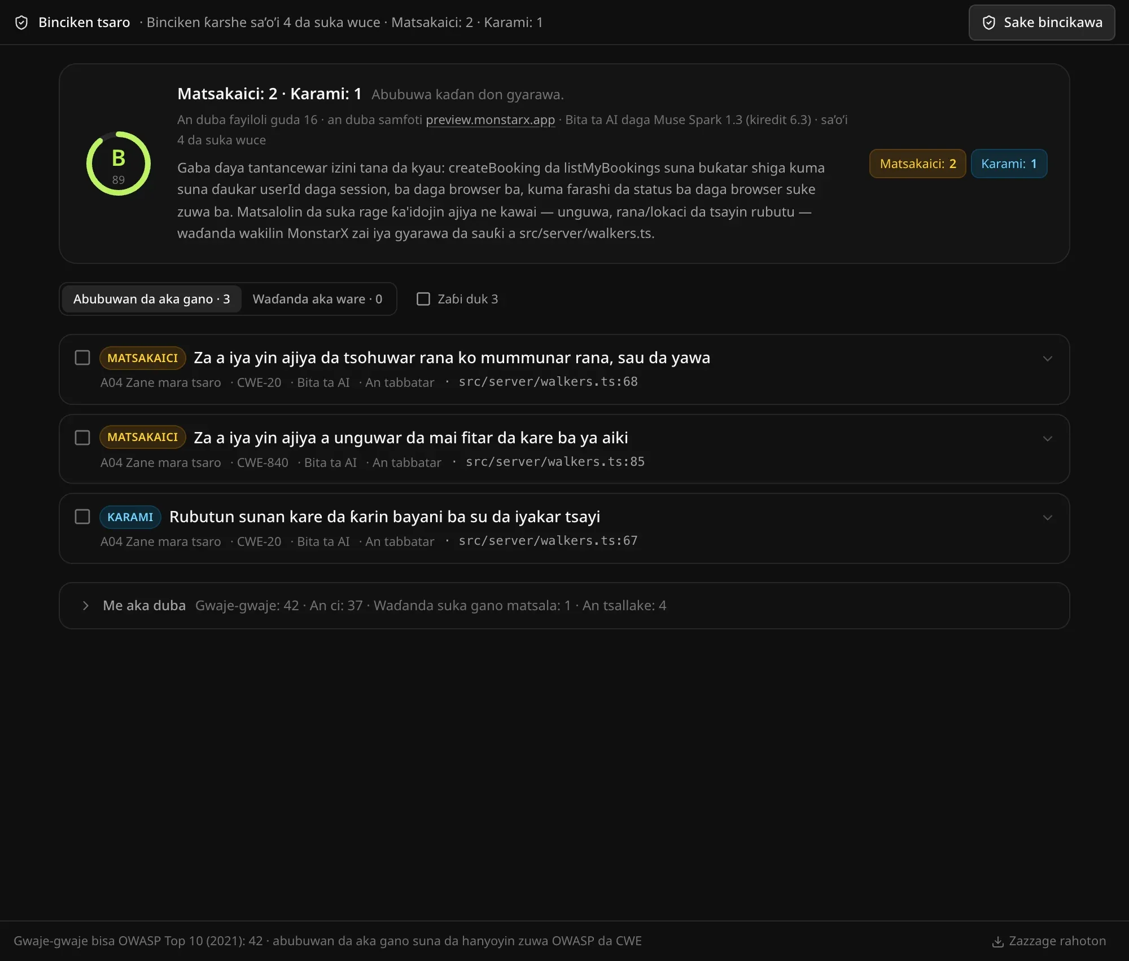Screen dimensions: 1129x961
Task: Click the Karami: 1 blue badge
Action: click(x=1009, y=164)
